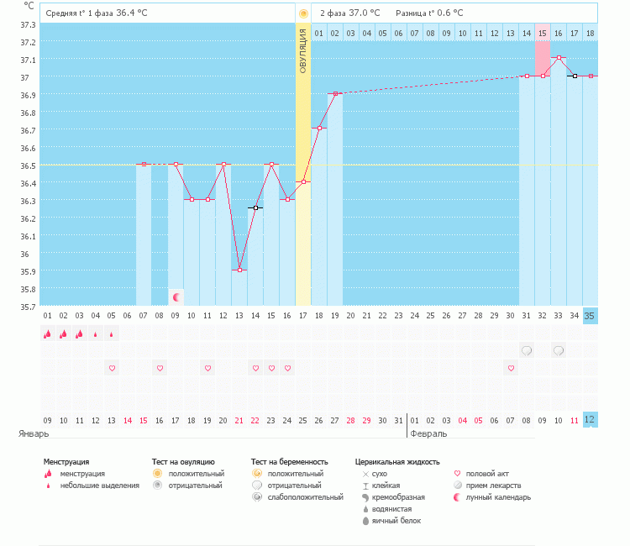
Task: Open the medication icon under cycle day 33
Action: (559, 350)
